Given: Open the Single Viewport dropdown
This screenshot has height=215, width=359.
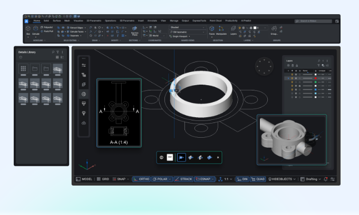Looking at the screenshot, I should coord(180,36).
